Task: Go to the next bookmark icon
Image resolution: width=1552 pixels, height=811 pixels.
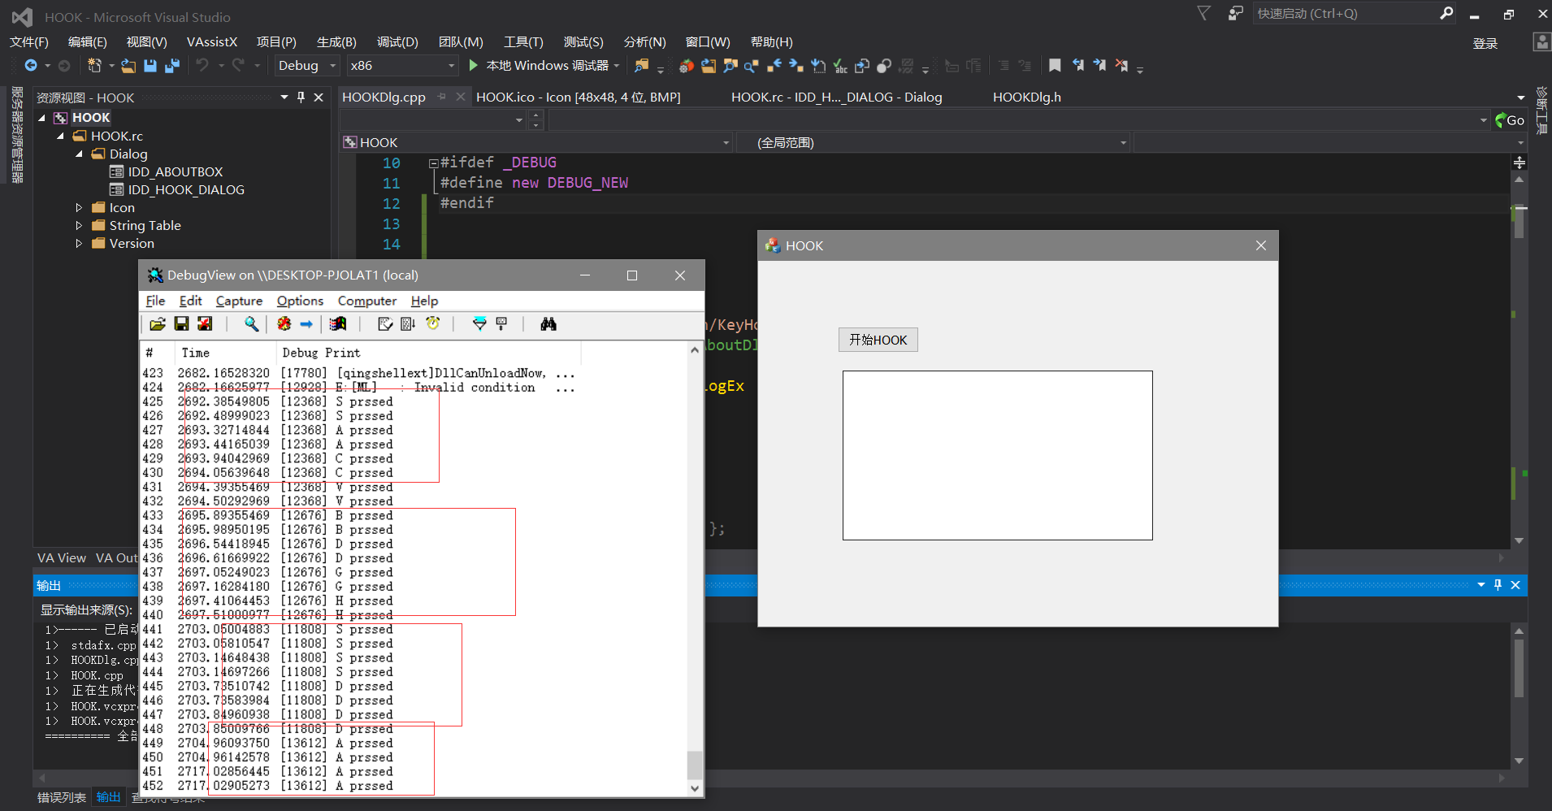Action: pos(1099,66)
